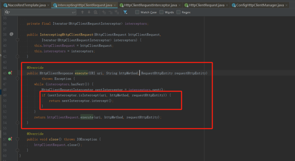
Task: Click the unselect occurrence icon
Action: coord(110,12)
